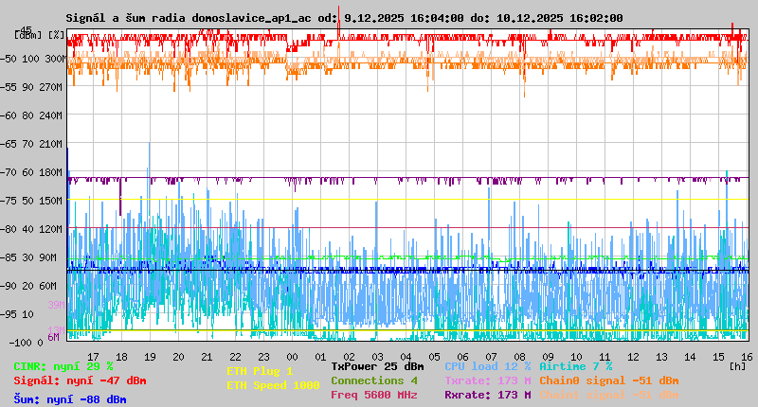Click the [h] unit label at axis end
This screenshot has height=407, width=758.
pyautogui.click(x=738, y=365)
